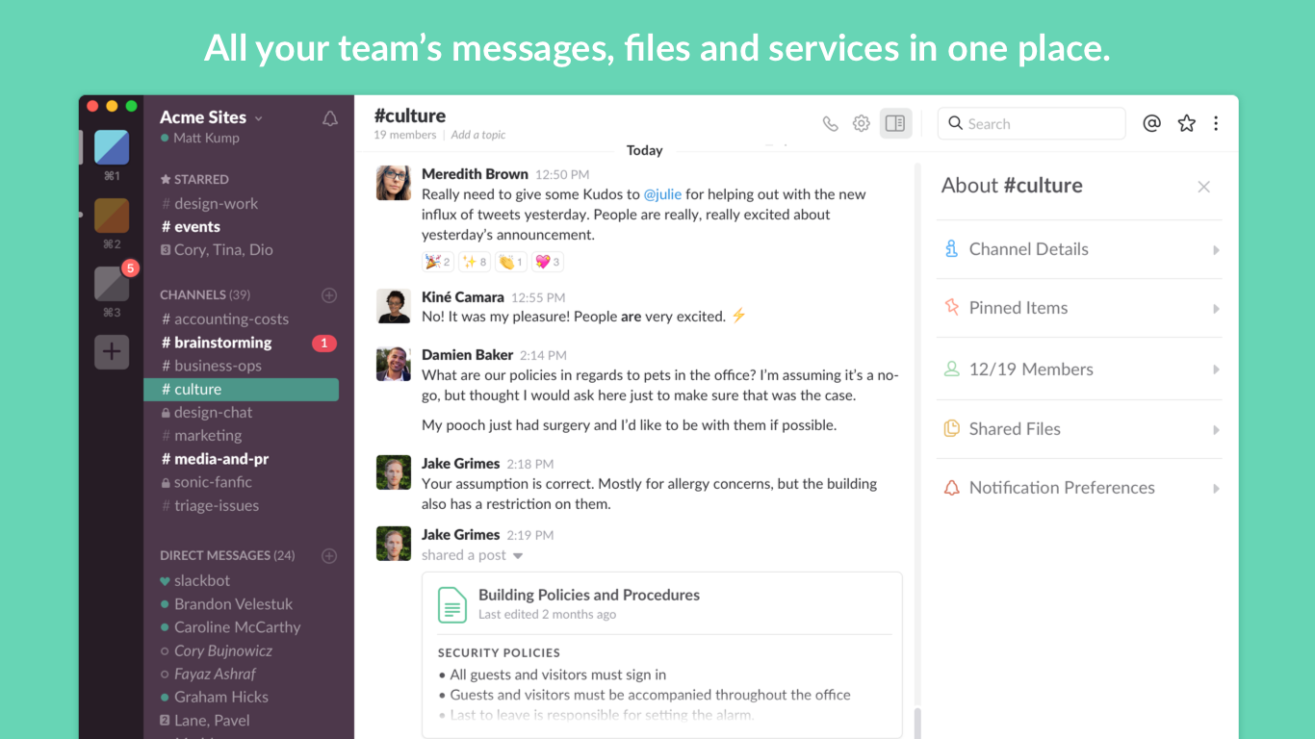Open more options vertical dots menu
The height and width of the screenshot is (739, 1315).
coord(1216,123)
